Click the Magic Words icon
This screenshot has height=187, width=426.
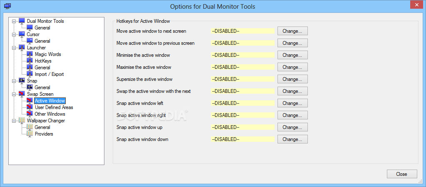coord(30,54)
